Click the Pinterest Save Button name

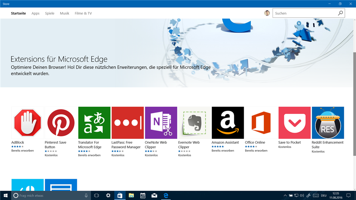(55, 145)
